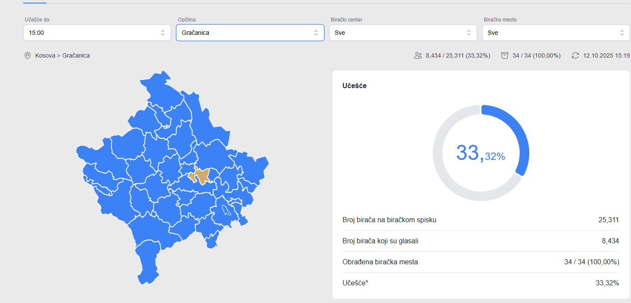Select Gračanica in the breadcrumb path
Viewport: 631px width, 303px height.
[x=76, y=55]
